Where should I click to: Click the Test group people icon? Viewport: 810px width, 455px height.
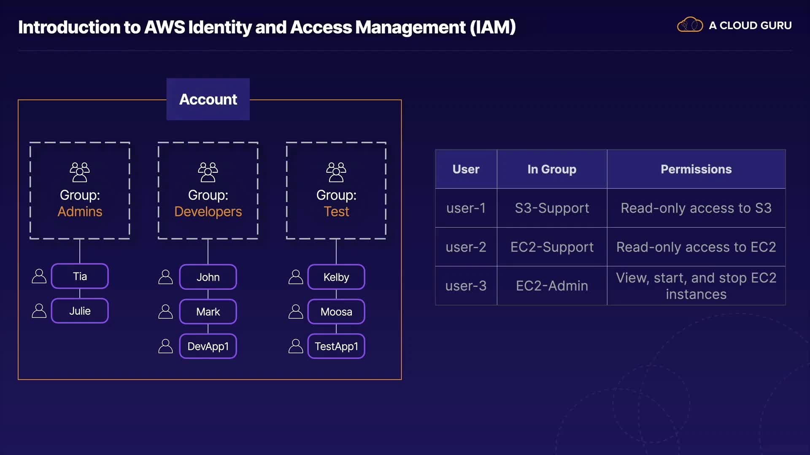336,172
